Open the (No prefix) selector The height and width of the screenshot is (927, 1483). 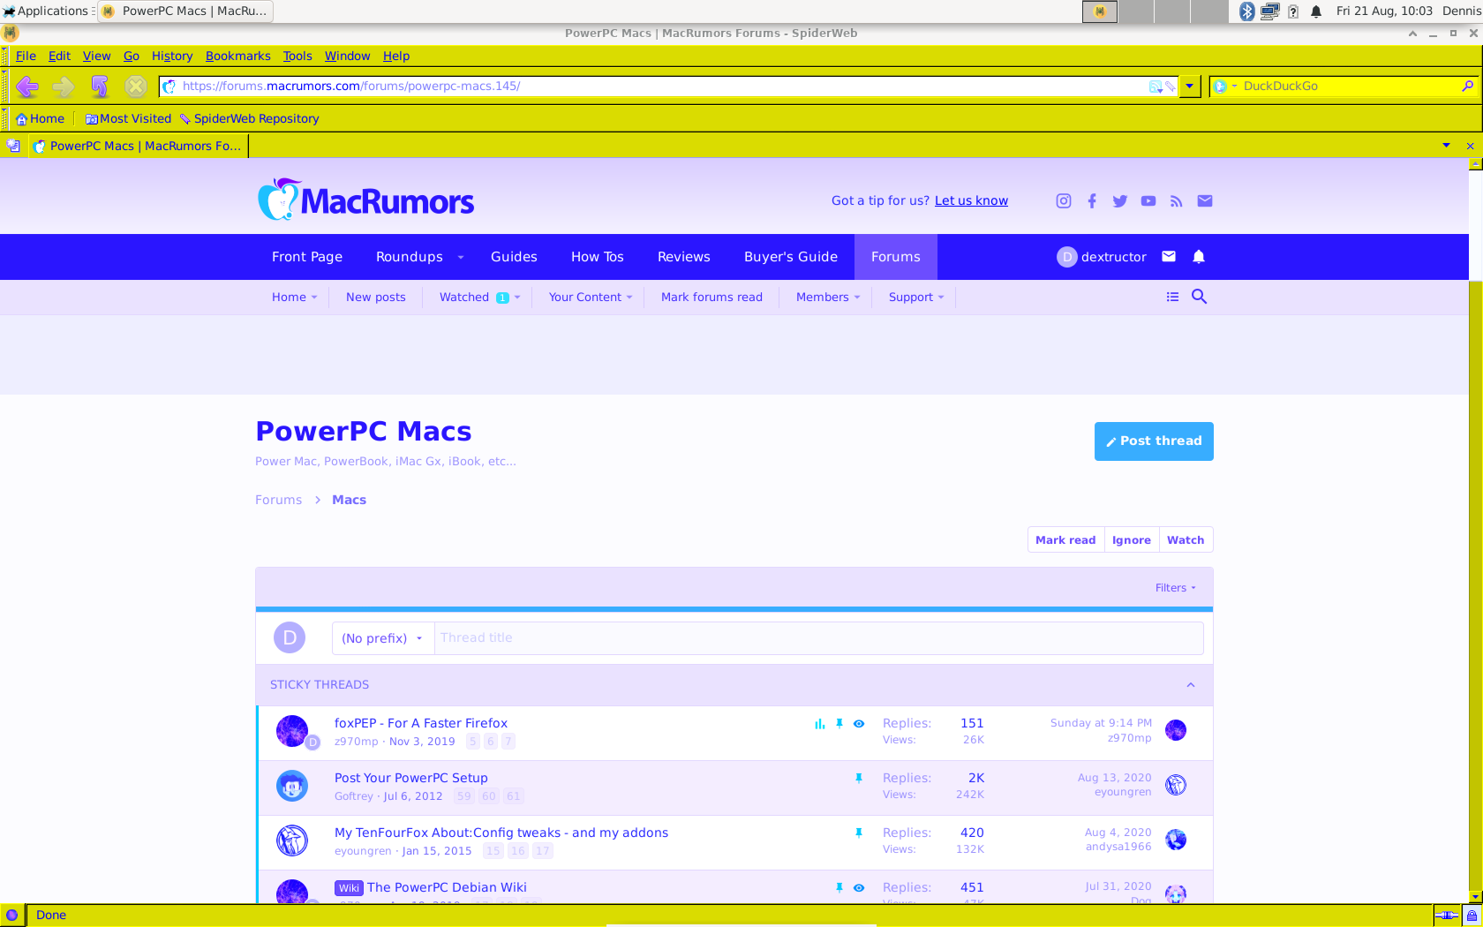pyautogui.click(x=382, y=638)
